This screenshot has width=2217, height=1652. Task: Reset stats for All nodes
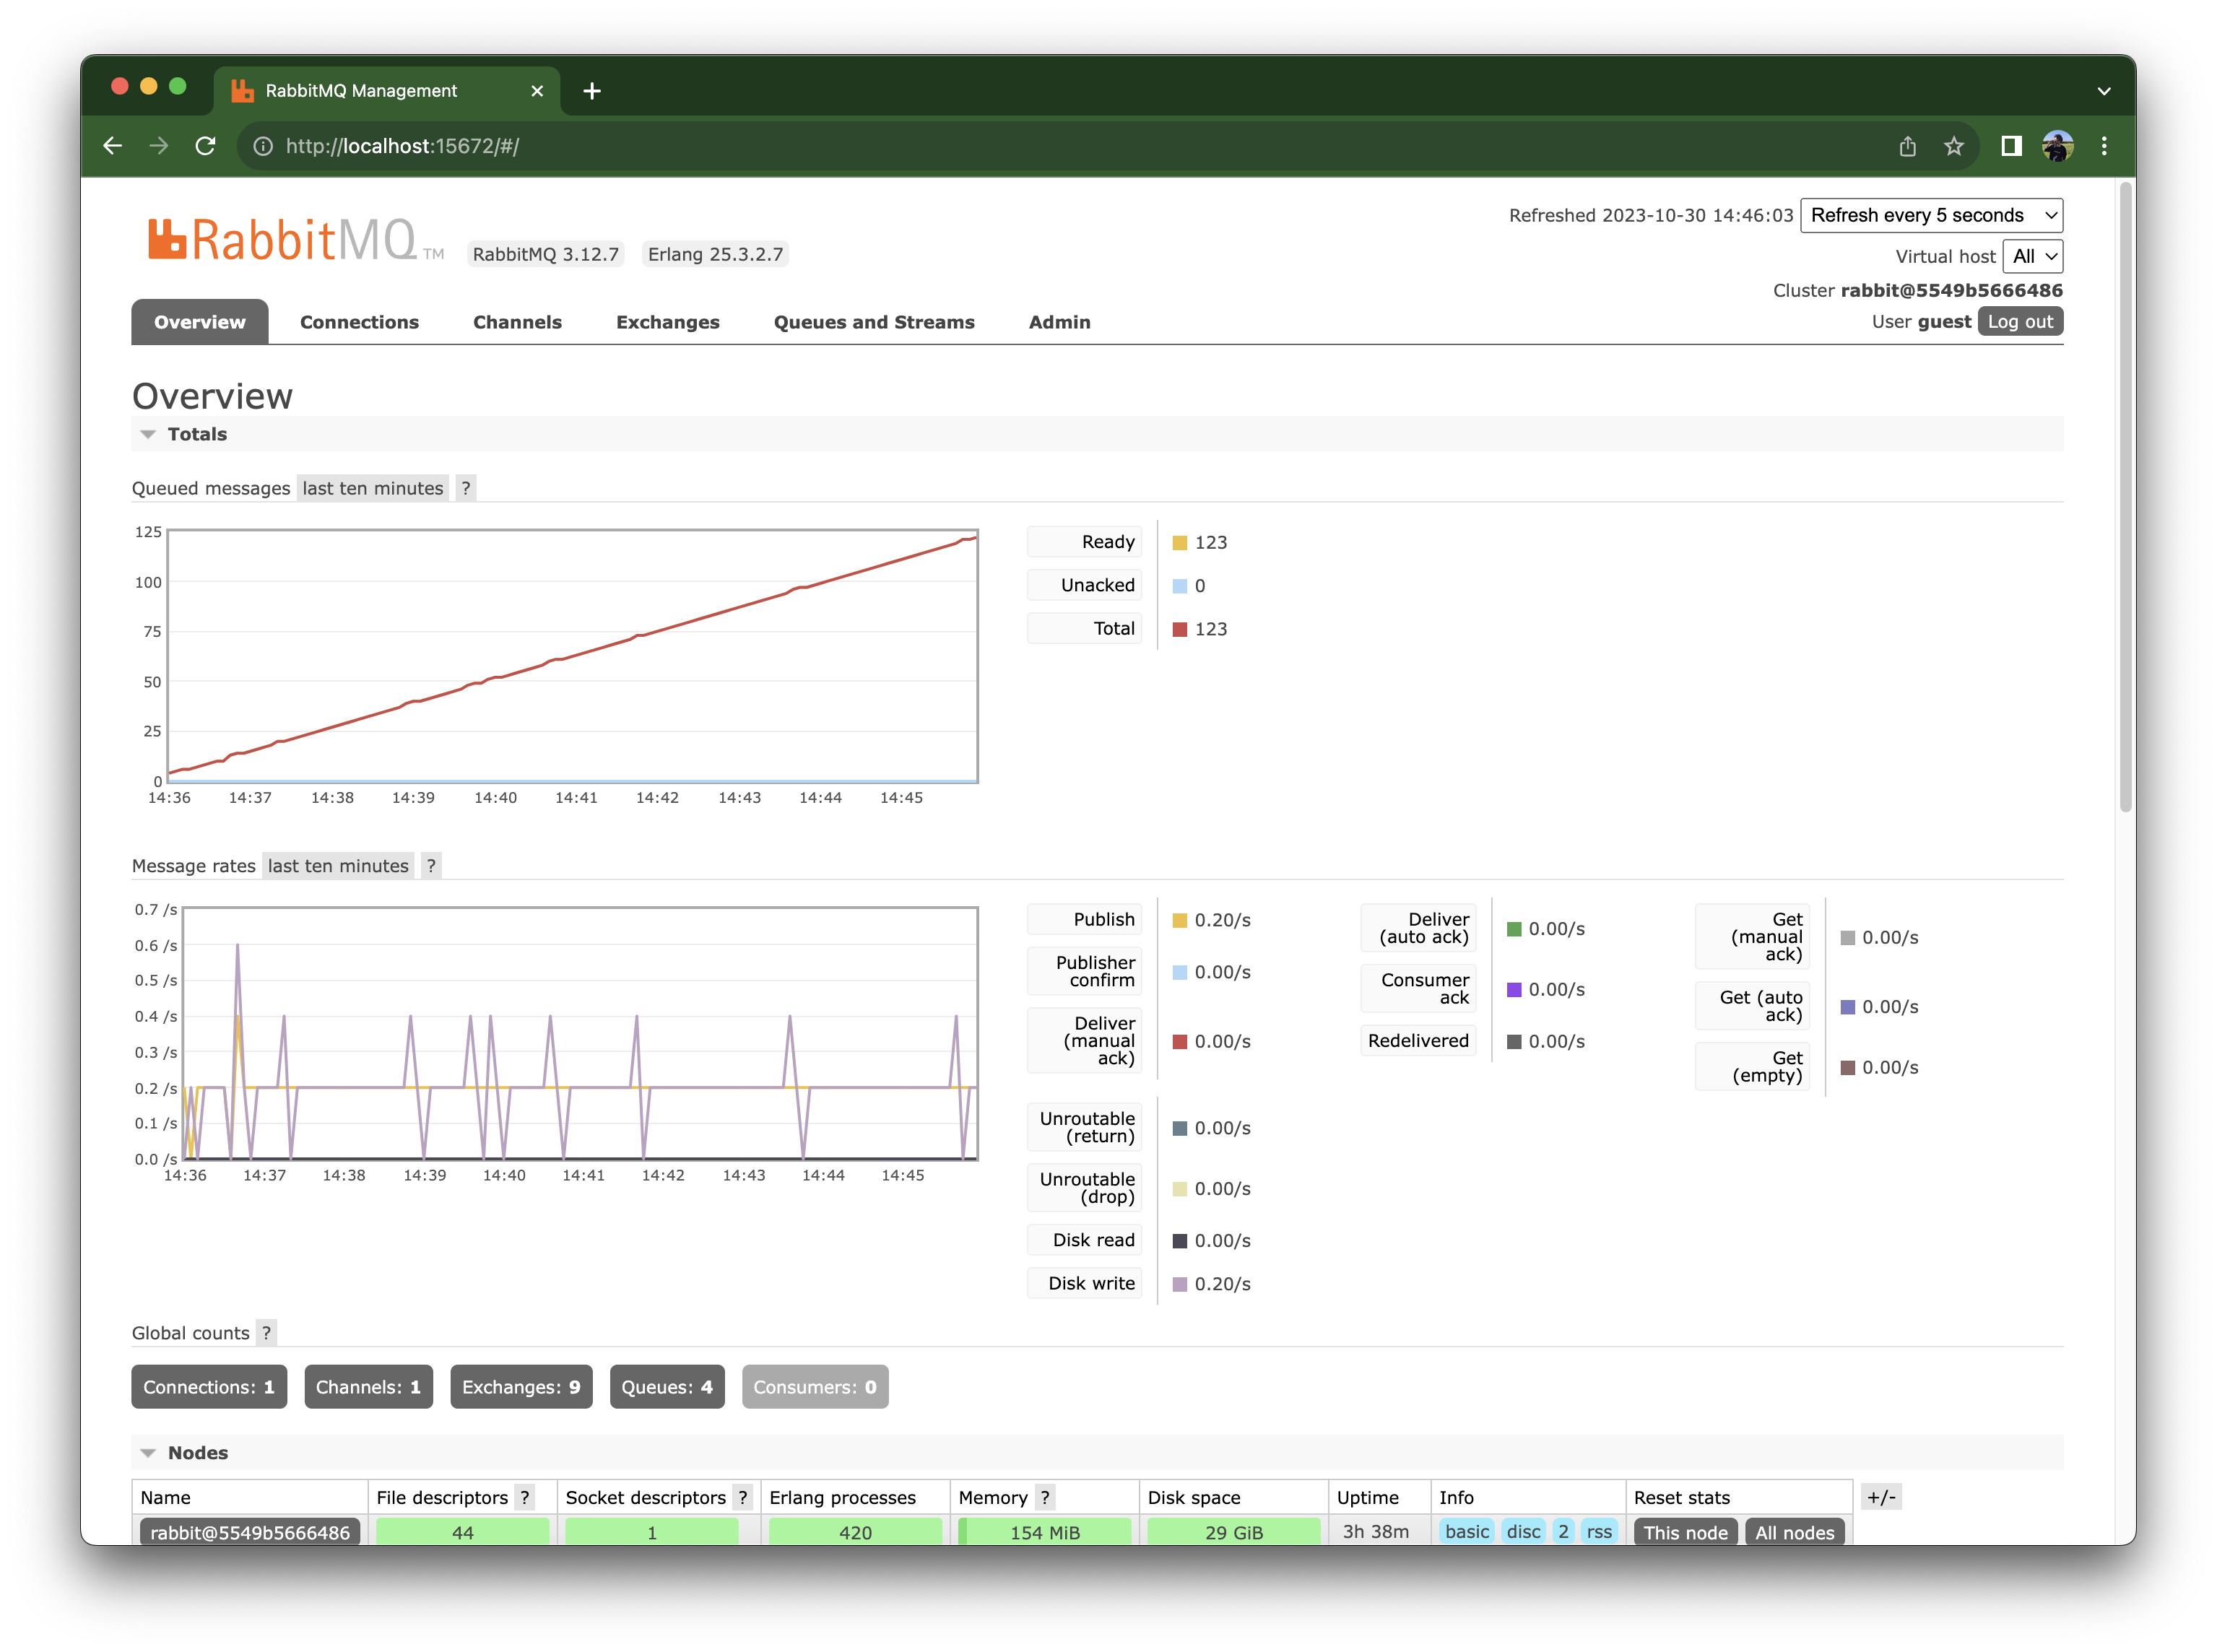(x=1795, y=1532)
